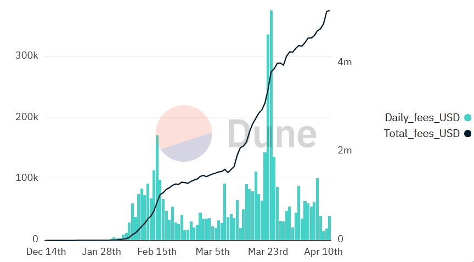Click the 4m right axis label
Viewport: 474px width, 262px height.
pos(345,62)
